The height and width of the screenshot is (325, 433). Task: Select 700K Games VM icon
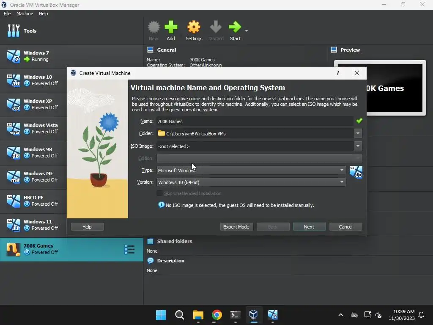click(14, 249)
